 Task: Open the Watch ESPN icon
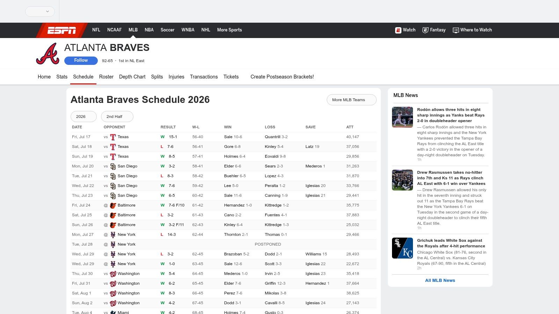398,30
